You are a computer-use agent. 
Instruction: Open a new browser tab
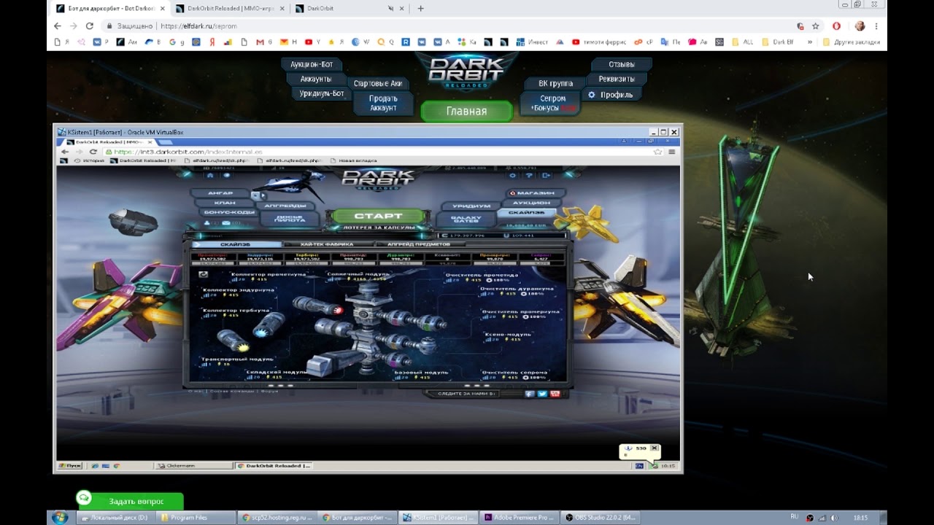(x=420, y=8)
